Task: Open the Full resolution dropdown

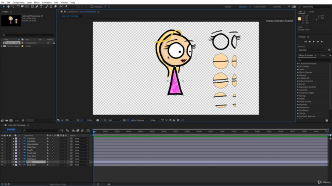Action: coord(115,120)
